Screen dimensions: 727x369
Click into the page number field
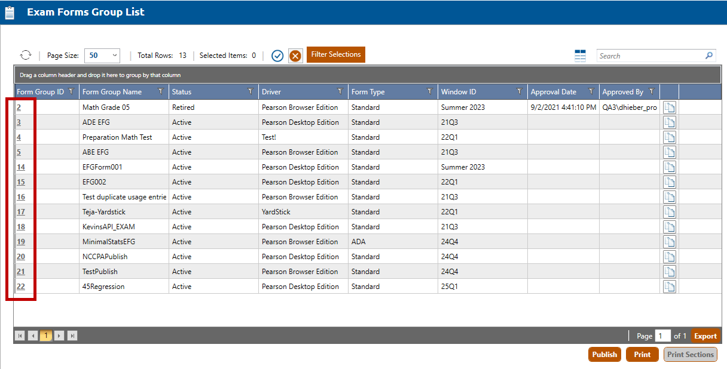coord(662,336)
